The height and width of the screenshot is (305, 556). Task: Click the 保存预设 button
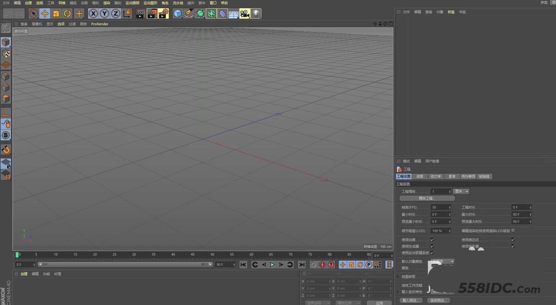(x=438, y=300)
